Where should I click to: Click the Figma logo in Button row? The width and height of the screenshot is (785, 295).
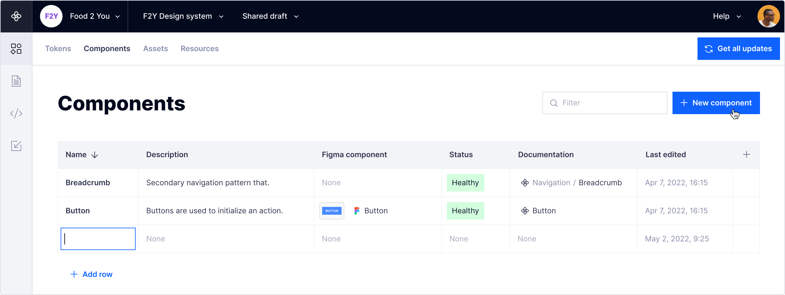[357, 211]
